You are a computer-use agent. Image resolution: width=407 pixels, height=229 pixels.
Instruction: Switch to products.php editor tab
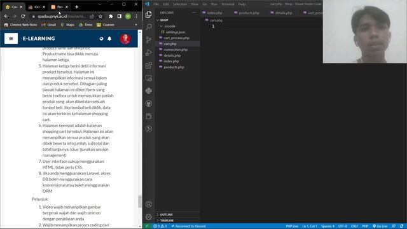tap(249, 13)
